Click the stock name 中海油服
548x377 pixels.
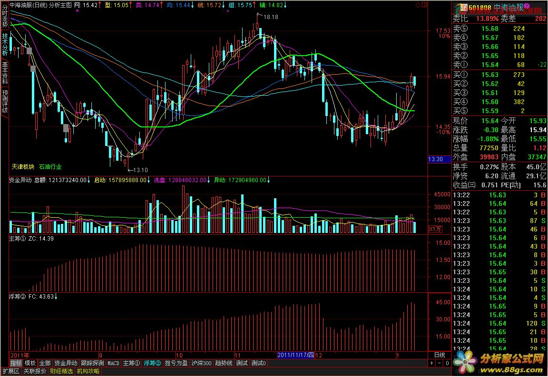coord(509,7)
